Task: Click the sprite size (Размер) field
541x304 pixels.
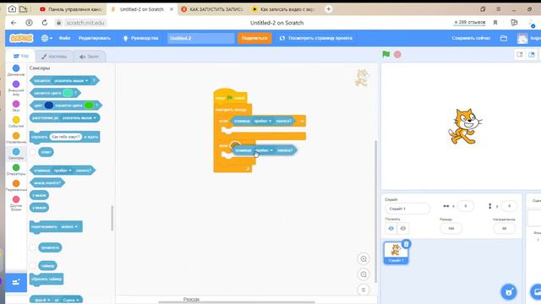Action: [x=451, y=228]
